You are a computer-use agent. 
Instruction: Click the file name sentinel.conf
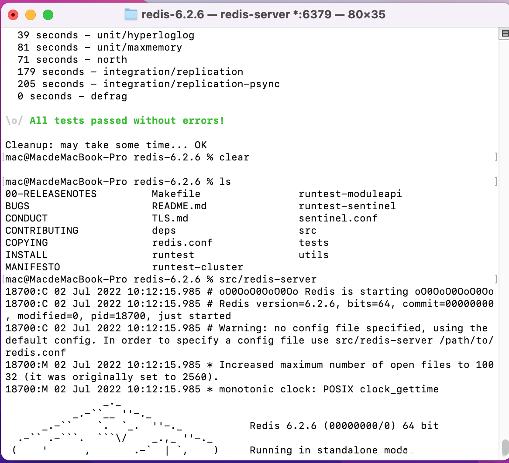pyautogui.click(x=338, y=218)
